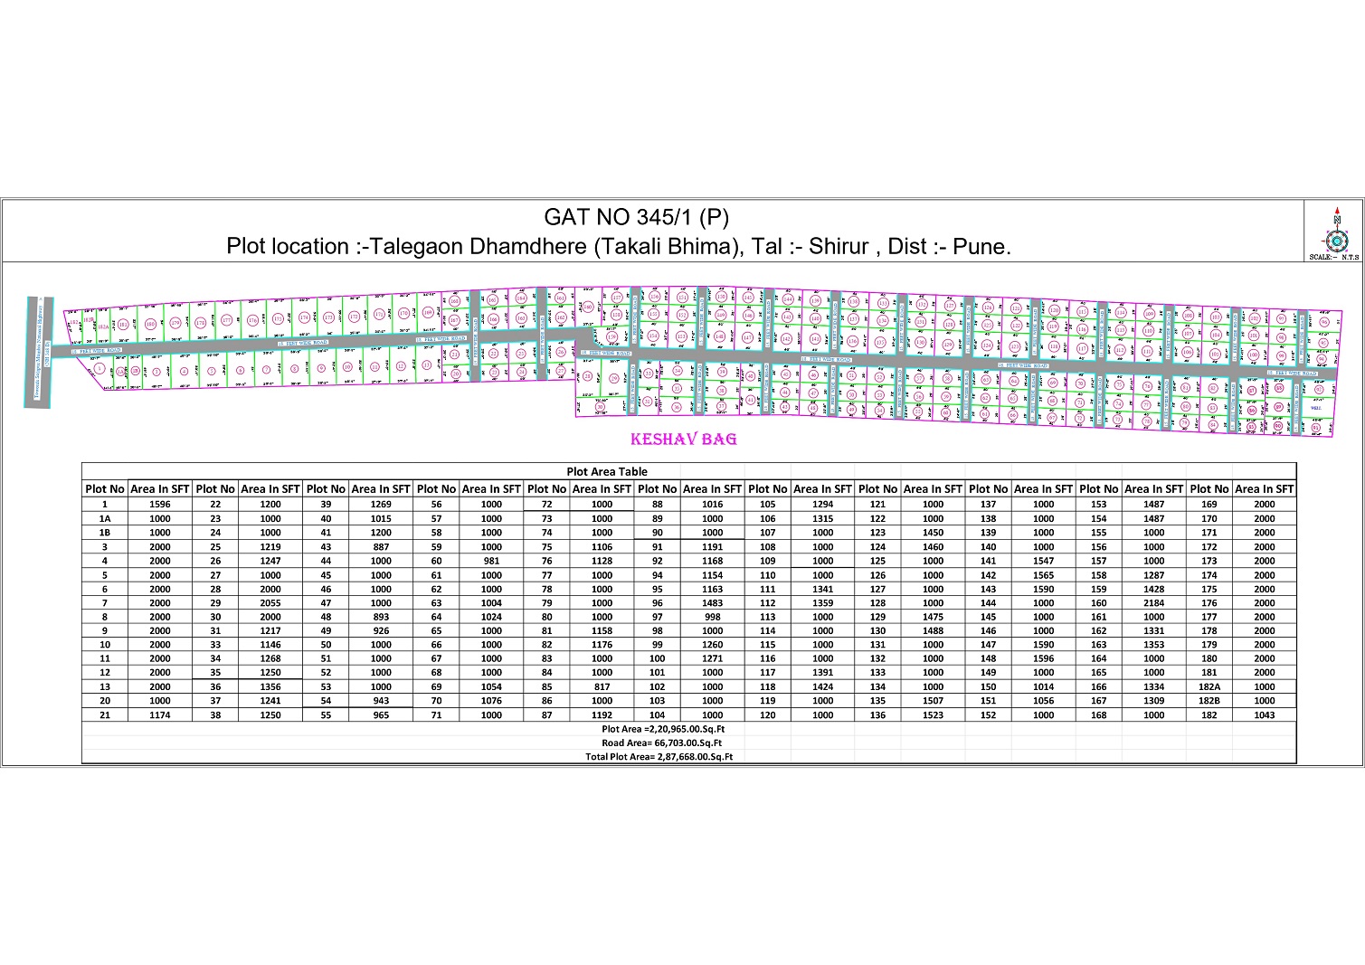
Task: Click plot 181 circle marker on the layout
Action: [x=123, y=323]
